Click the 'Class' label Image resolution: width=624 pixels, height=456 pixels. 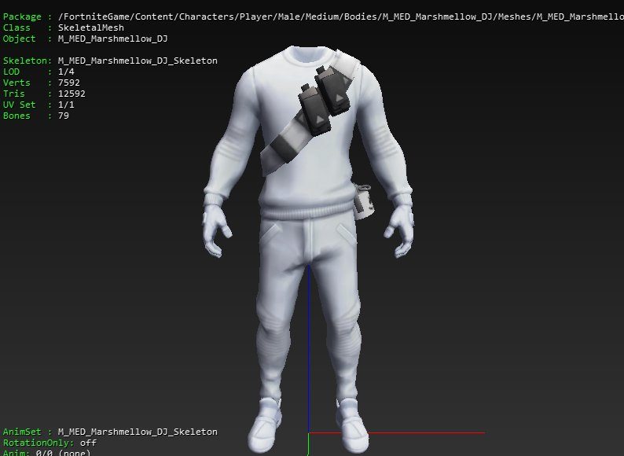point(17,28)
